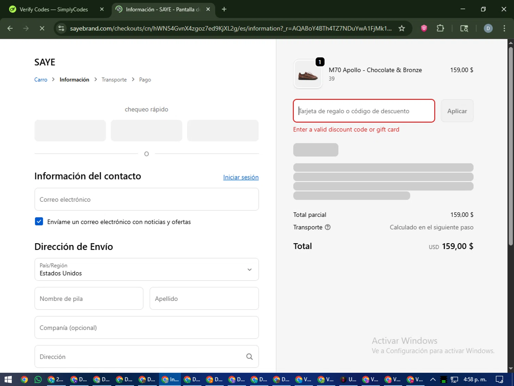Focus the Nombre de pila field
The height and width of the screenshot is (386, 514).
click(x=89, y=299)
